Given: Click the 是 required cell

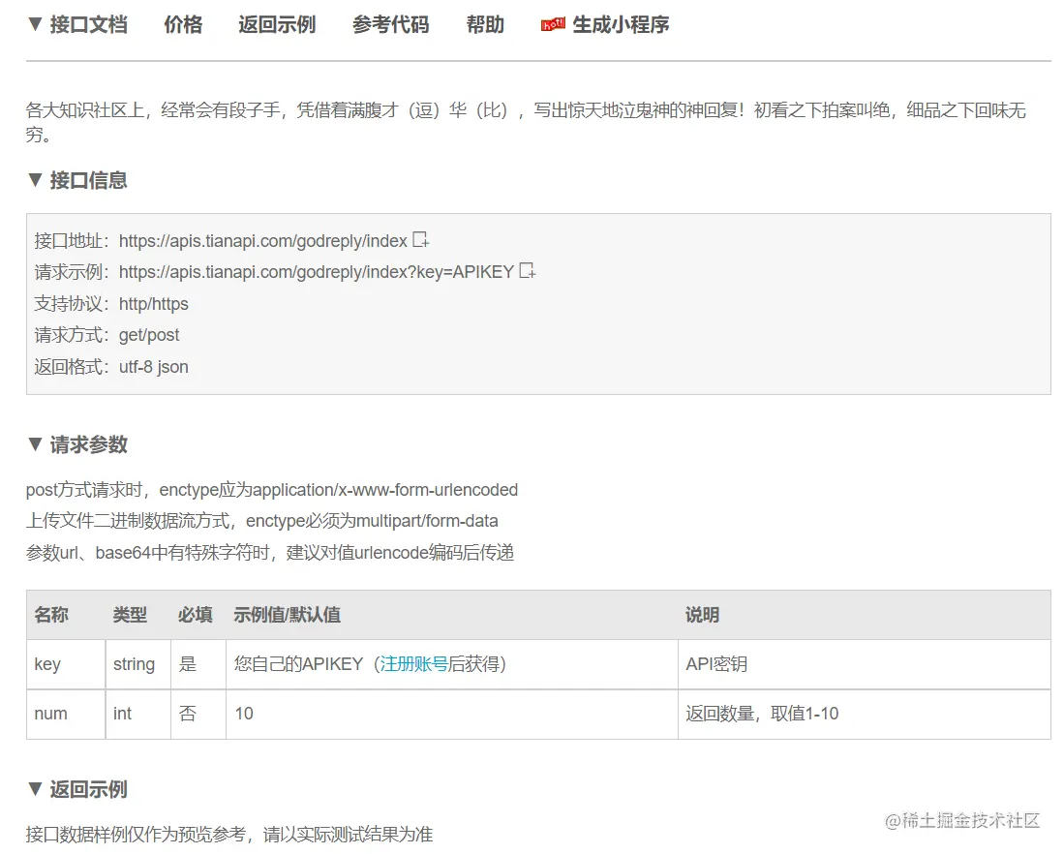Looking at the screenshot, I should 198,664.
